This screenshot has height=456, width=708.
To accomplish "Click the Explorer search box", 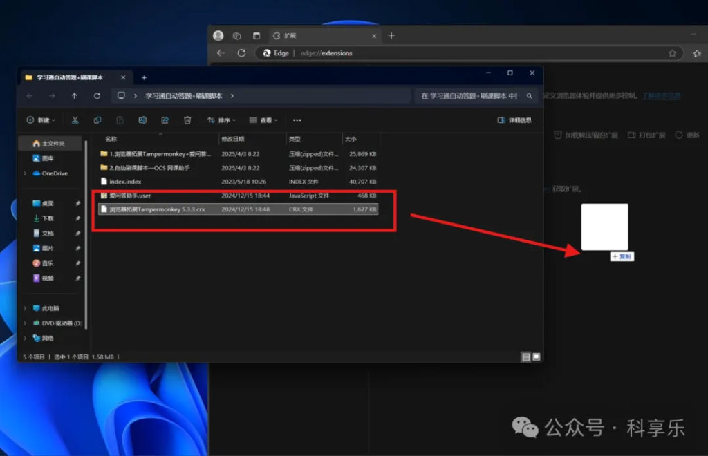I will (476, 95).
